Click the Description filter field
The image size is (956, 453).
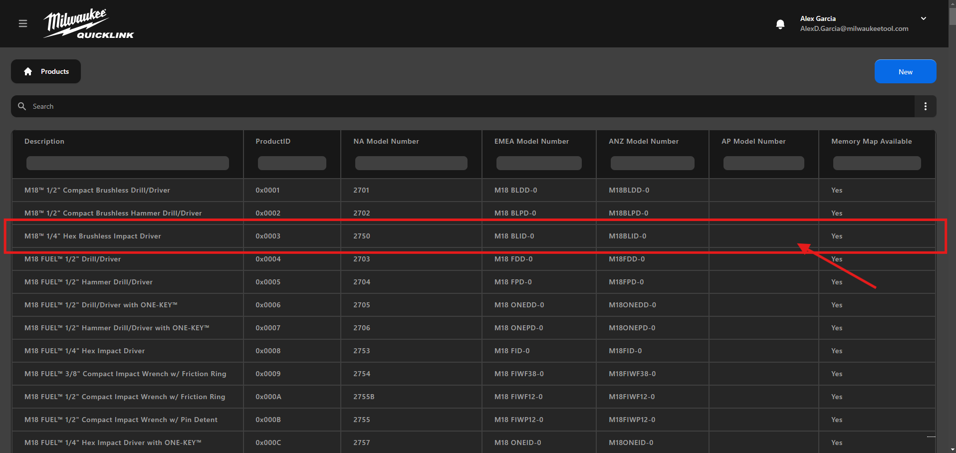coord(128,163)
